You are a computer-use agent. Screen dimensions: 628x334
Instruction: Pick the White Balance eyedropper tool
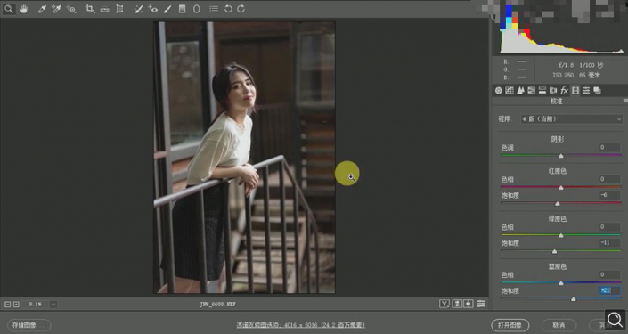click(42, 9)
